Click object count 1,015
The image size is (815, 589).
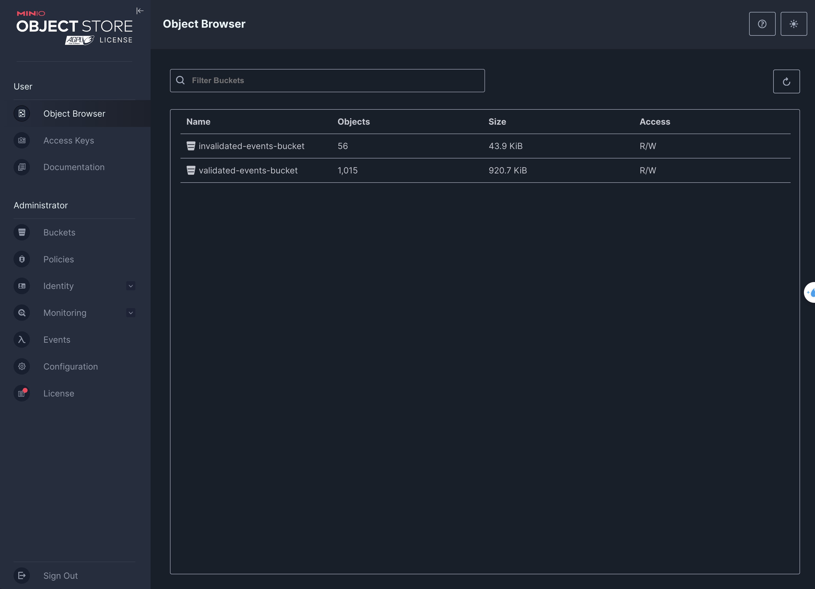click(347, 170)
